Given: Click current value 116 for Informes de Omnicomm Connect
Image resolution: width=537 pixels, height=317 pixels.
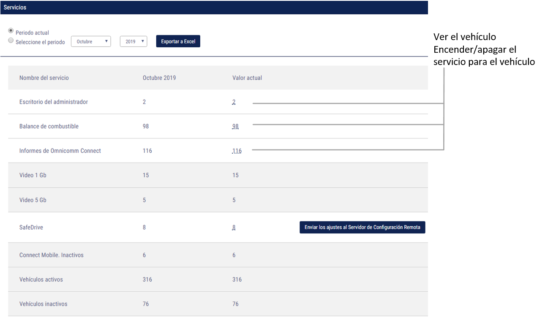Looking at the screenshot, I should pyautogui.click(x=237, y=151).
